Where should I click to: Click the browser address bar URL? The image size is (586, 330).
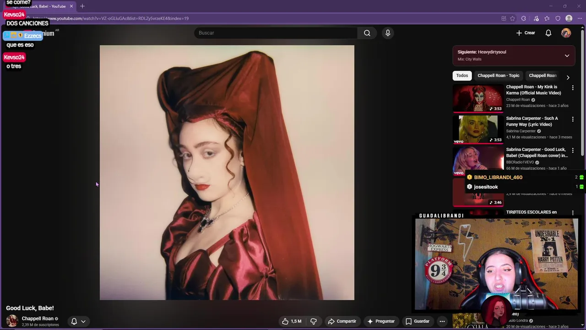click(x=111, y=18)
